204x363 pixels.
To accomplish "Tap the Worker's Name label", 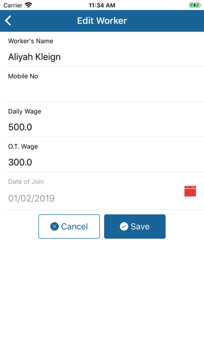I will pyautogui.click(x=31, y=41).
